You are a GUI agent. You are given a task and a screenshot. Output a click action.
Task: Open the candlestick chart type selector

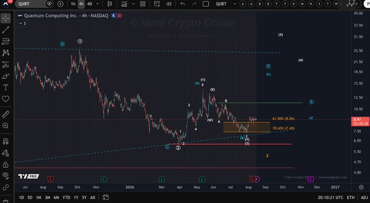[x=110, y=4]
